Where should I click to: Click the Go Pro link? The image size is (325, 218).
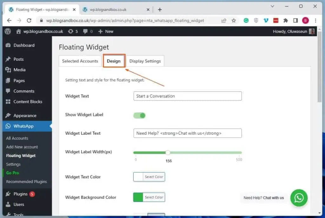click(x=12, y=173)
